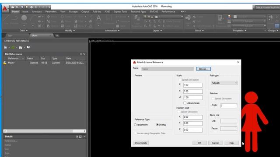Switch File References to list view icon
The image size is (280, 157).
pos(81,54)
